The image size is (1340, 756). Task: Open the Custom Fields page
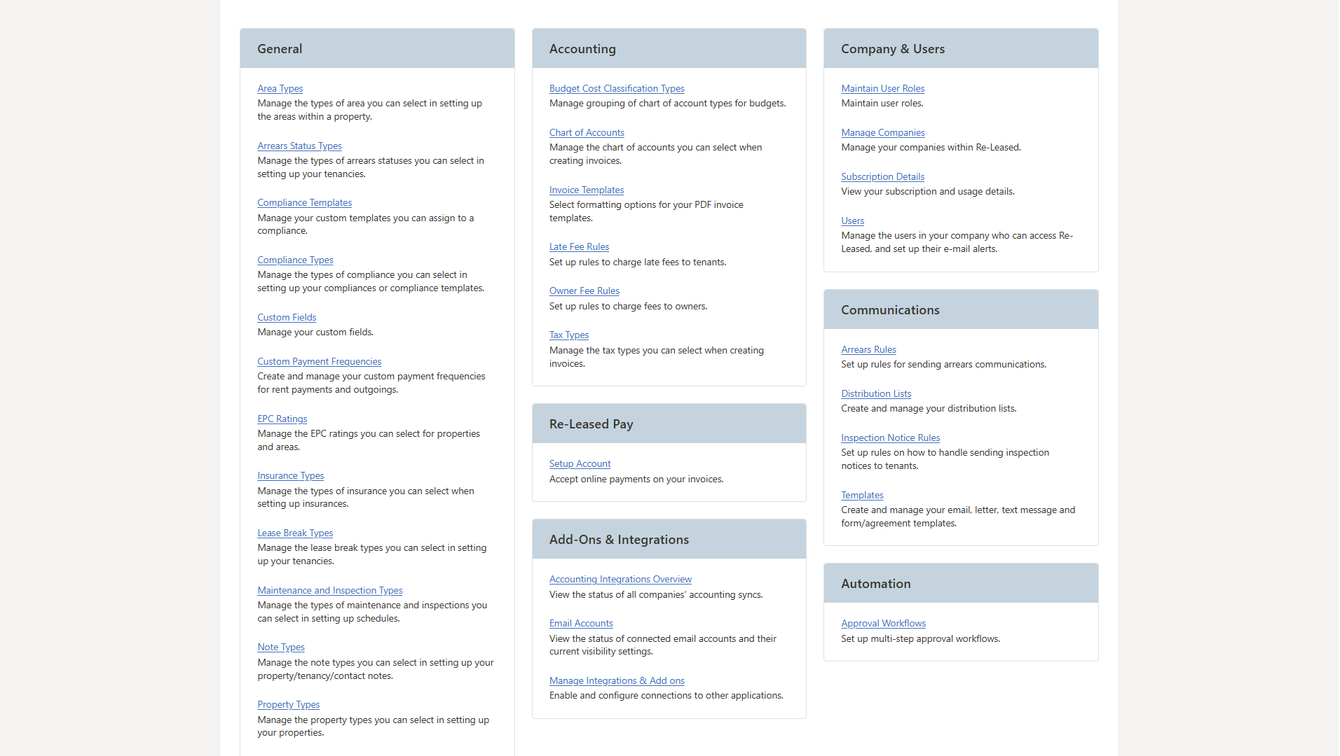(x=287, y=317)
